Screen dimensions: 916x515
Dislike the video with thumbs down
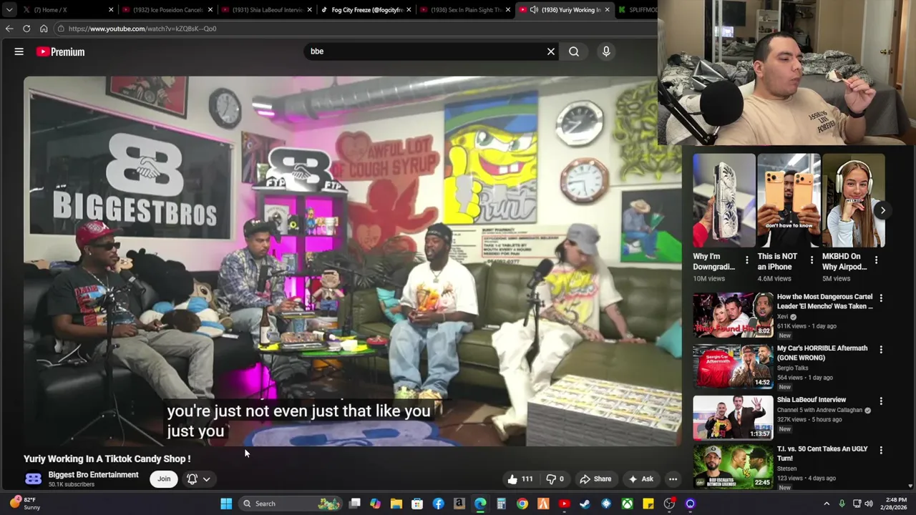coord(555,479)
